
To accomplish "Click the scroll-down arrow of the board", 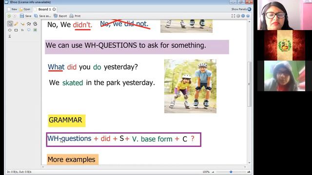I will pyautogui.click(x=249, y=163).
